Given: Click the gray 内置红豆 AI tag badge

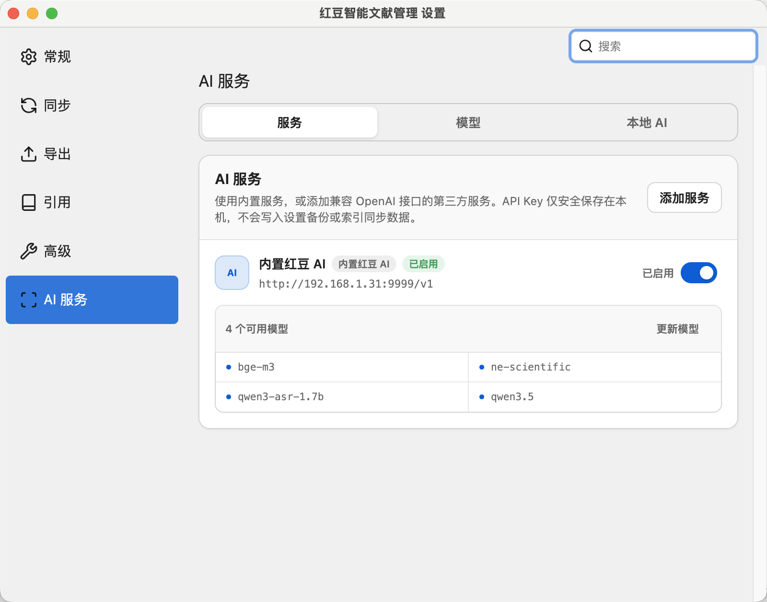Looking at the screenshot, I should click(364, 264).
